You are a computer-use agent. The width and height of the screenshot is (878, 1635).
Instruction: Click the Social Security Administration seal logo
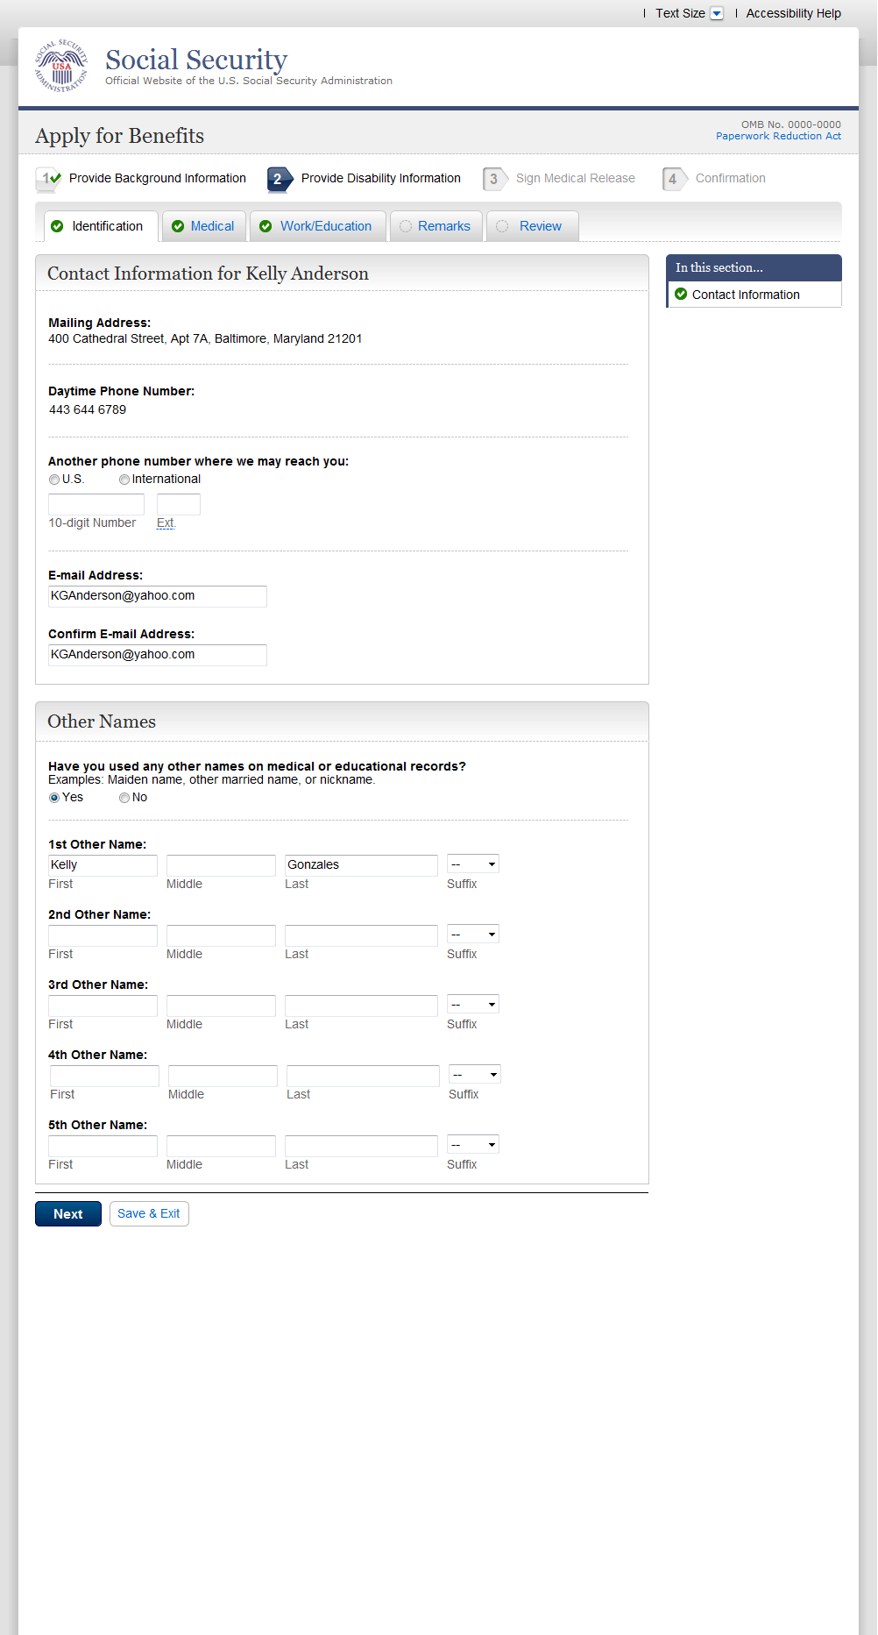(61, 66)
